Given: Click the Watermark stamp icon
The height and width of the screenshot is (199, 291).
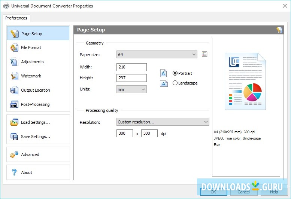Looking at the screenshot, I should point(15,76).
